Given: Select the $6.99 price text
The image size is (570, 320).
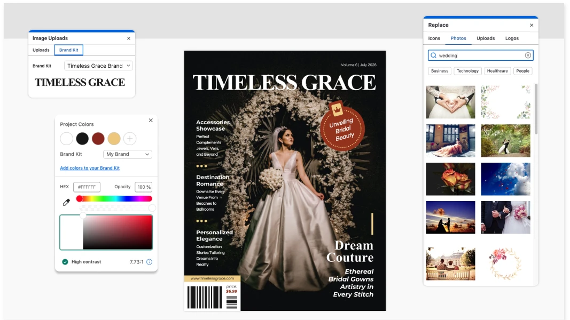Looking at the screenshot, I should click(x=231, y=291).
